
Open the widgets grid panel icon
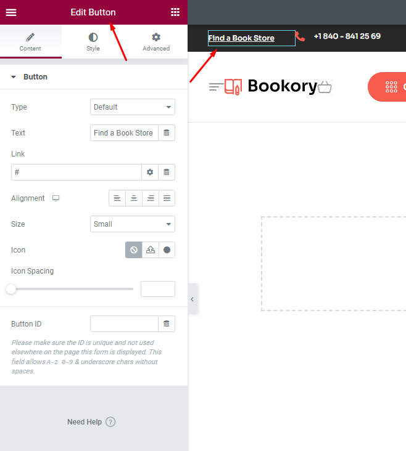point(175,12)
